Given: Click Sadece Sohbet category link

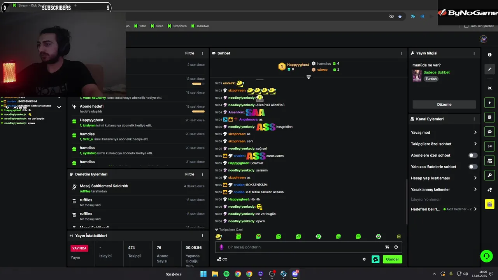Looking at the screenshot, I should click(x=437, y=72).
